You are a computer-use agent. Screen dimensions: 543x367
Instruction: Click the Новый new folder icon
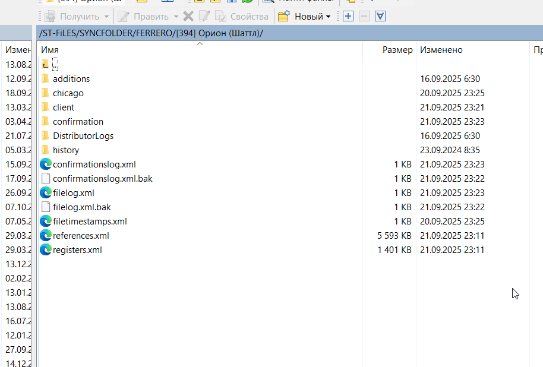coord(283,16)
